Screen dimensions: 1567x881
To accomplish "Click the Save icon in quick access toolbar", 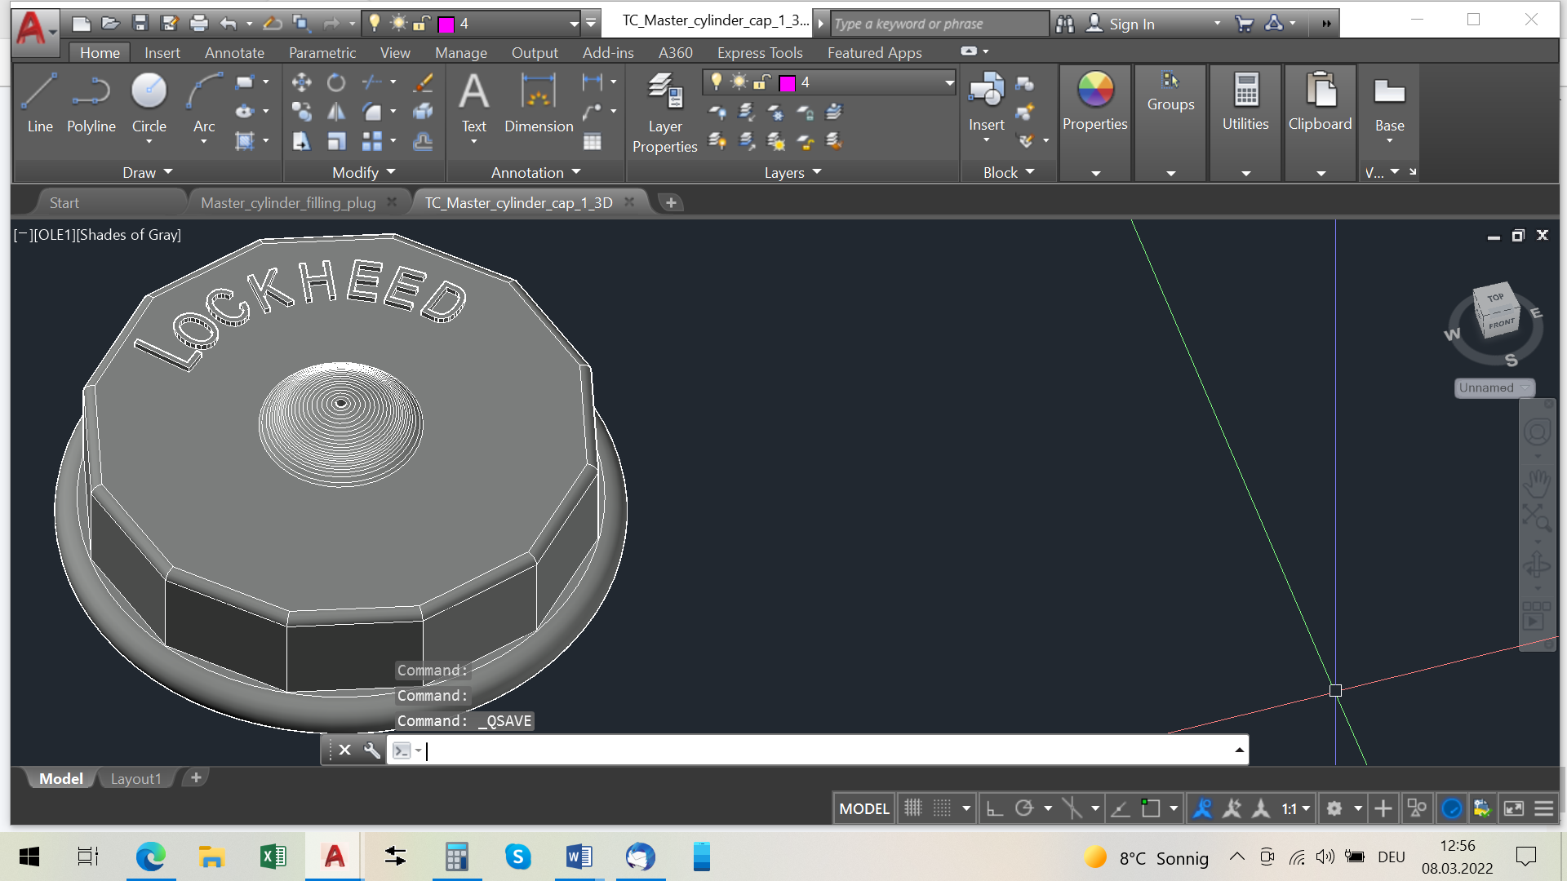I will coord(140,24).
